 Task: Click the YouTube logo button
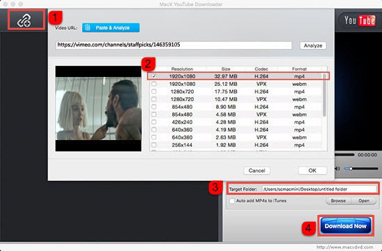click(x=360, y=21)
